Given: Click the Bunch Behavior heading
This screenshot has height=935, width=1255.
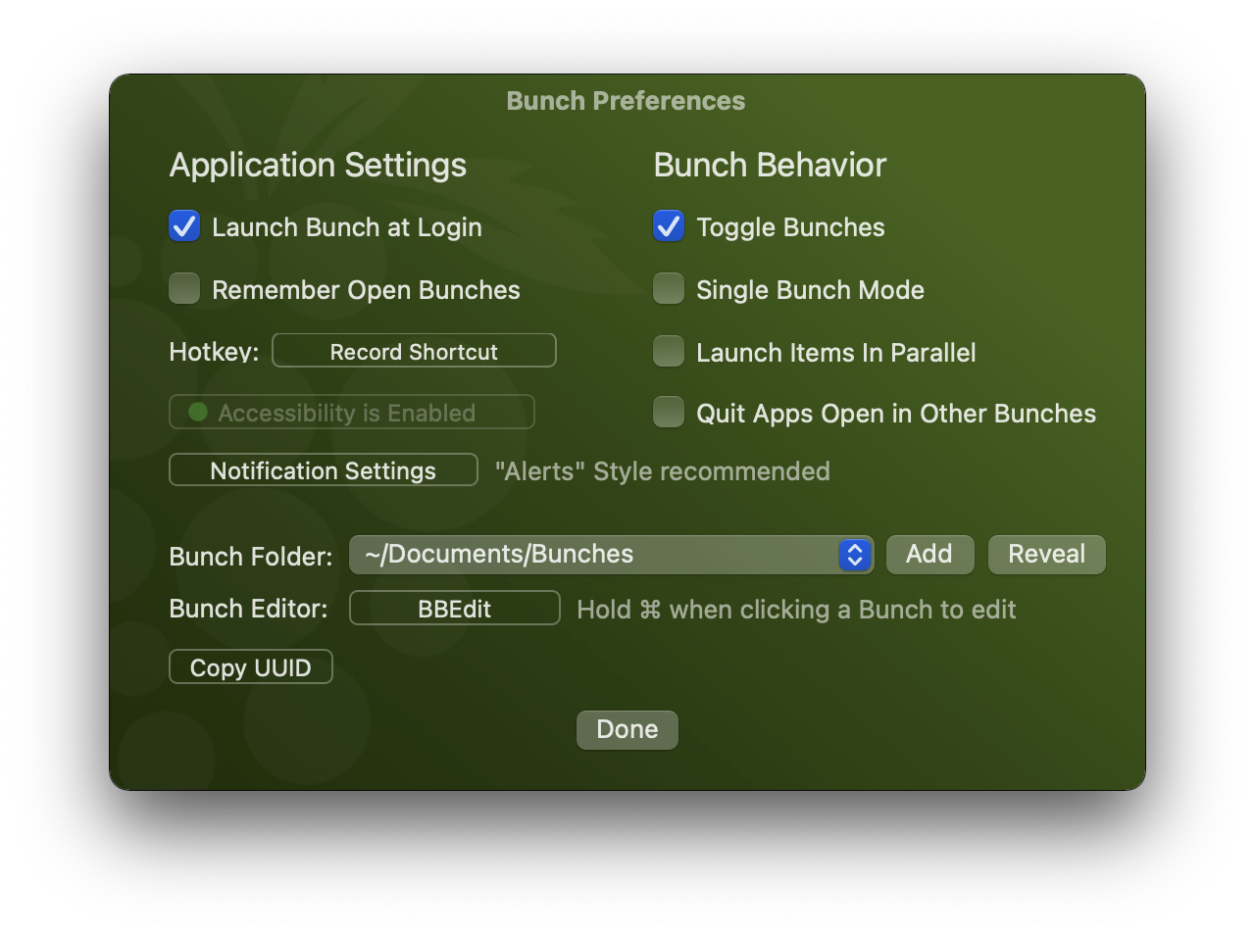Looking at the screenshot, I should (770, 165).
